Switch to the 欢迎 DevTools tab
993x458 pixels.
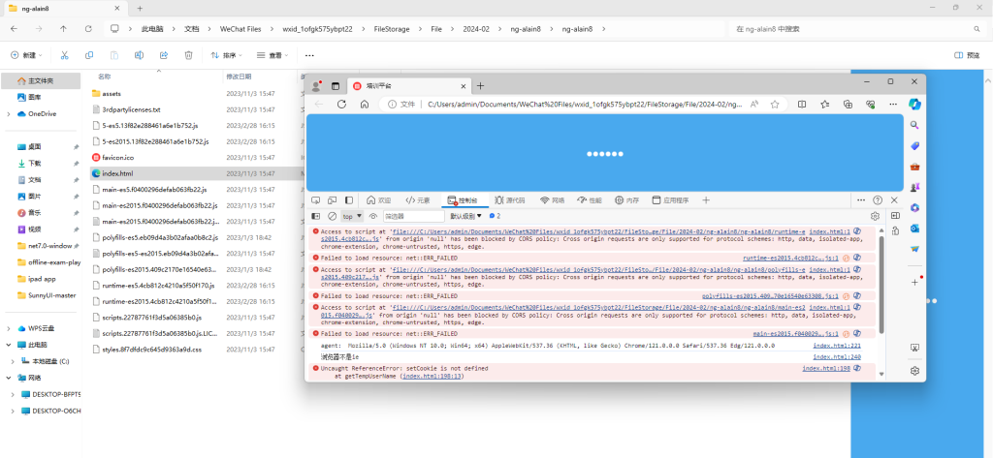click(379, 200)
